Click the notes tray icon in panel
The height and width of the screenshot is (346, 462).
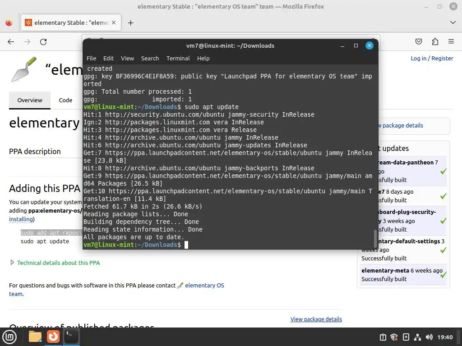(406, 337)
